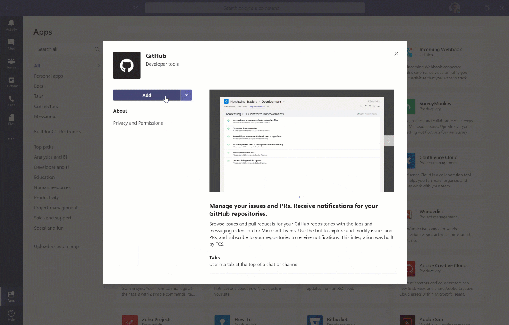The image size is (509, 325).
Task: Open Sales and support category
Action: [x=53, y=218]
